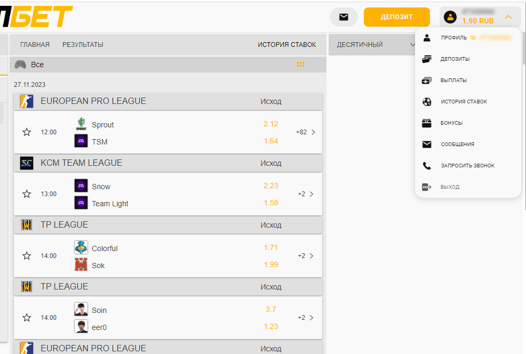Collapse the account menu chevron
Image resolution: width=526 pixels, height=354 pixels.
click(508, 17)
